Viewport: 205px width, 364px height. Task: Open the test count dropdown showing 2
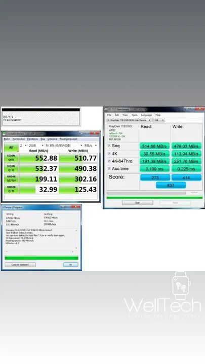click(23, 145)
